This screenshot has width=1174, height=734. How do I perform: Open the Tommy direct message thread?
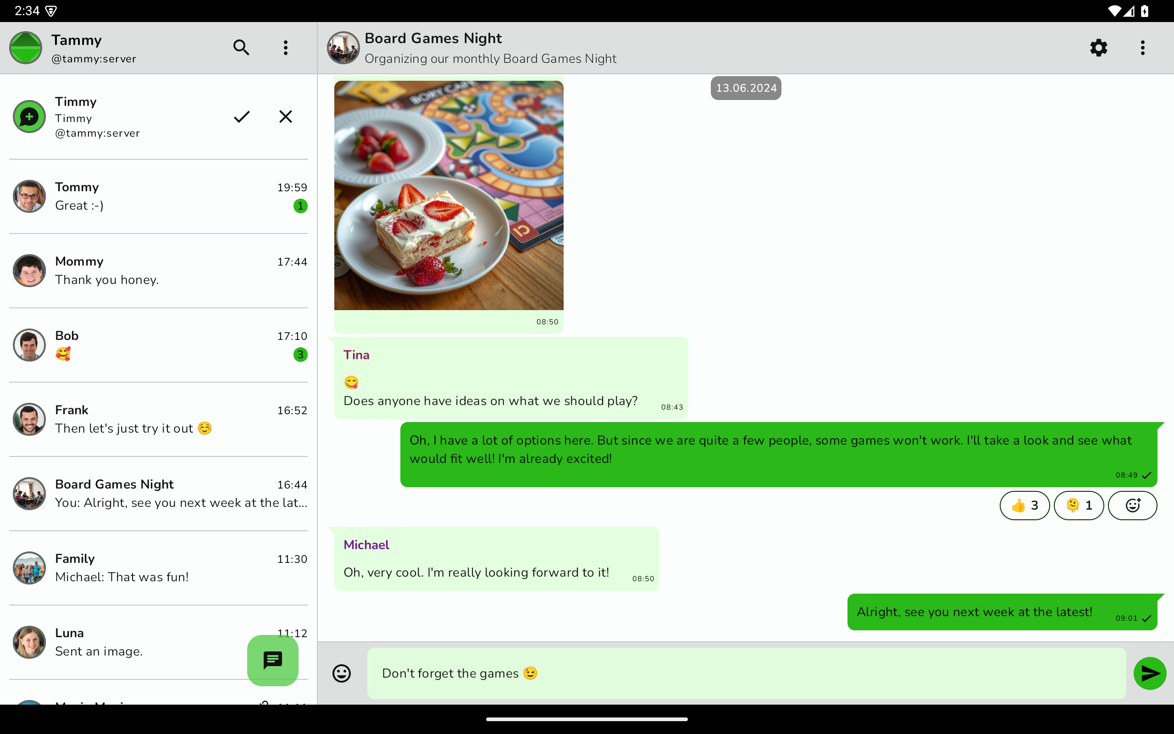(158, 196)
